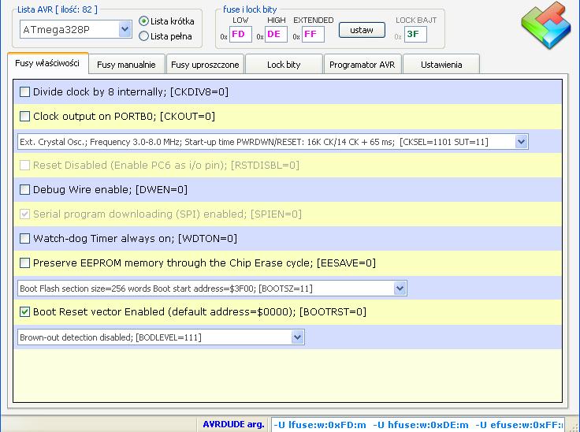580x432 pixels.
Task: Switch to the Lock bity tab
Action: (x=284, y=65)
